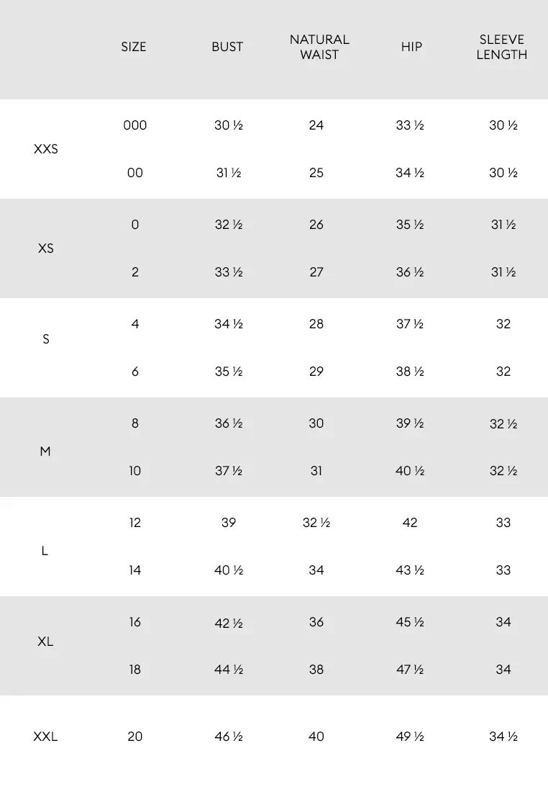Image resolution: width=548 pixels, height=792 pixels.
Task: Click the hip value 49 ½
Action: coord(410,737)
